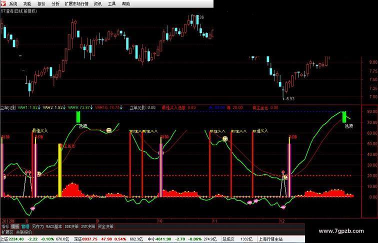Click the 6.93 low price label
This screenshot has width=378, height=243.
point(290,99)
